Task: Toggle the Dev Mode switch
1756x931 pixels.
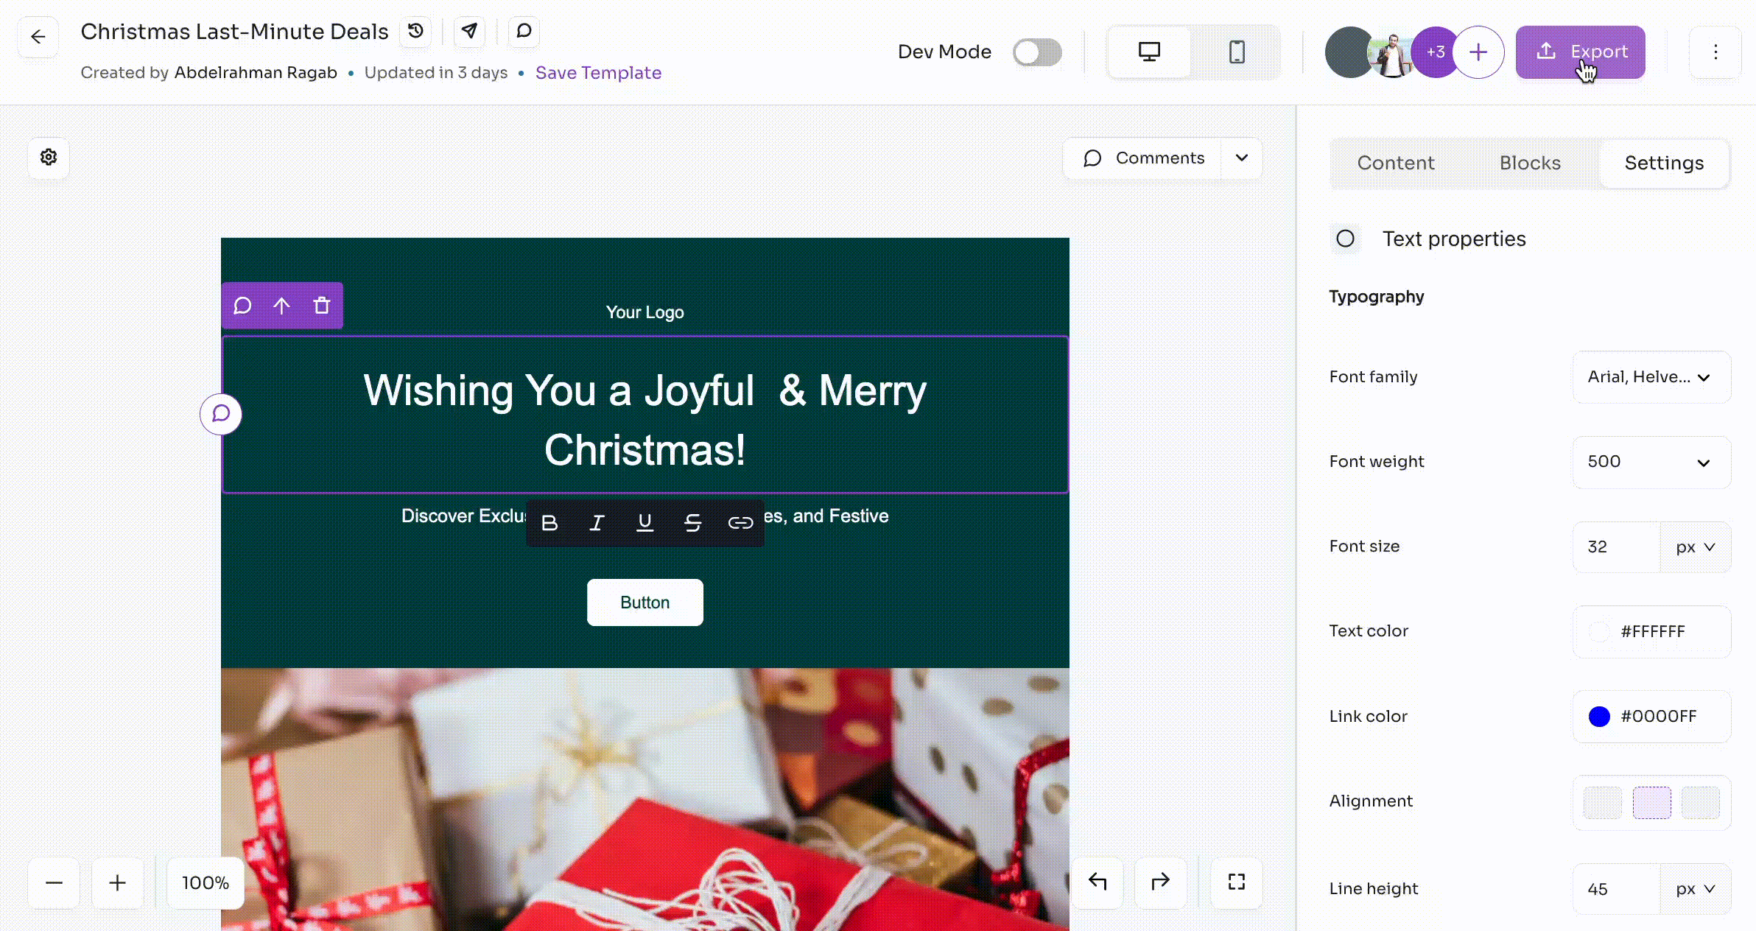Action: tap(1036, 51)
